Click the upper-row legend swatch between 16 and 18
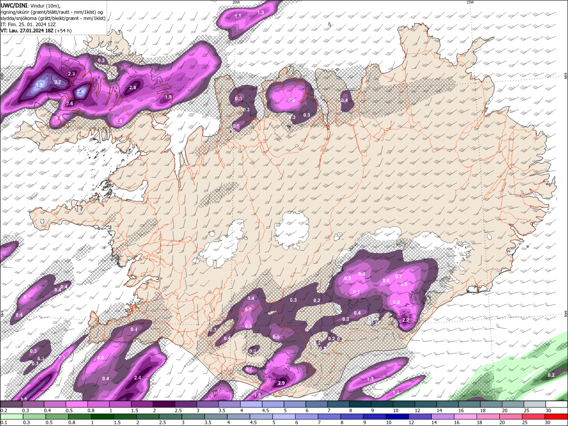The width and height of the screenshot is (568, 426). pos(469,404)
